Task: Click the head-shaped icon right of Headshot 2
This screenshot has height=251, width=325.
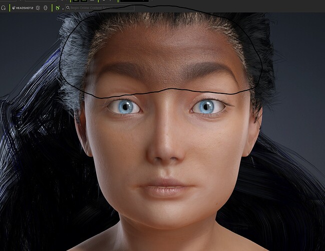Action: 46,8
